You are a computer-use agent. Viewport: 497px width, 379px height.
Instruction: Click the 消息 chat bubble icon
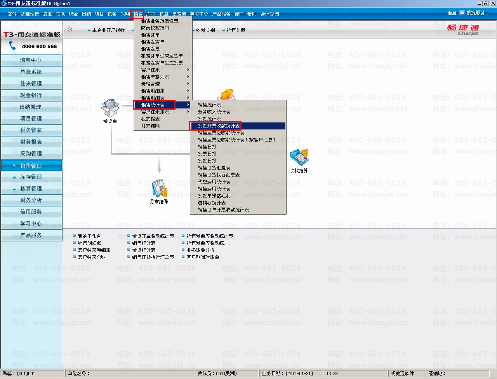click(x=462, y=13)
